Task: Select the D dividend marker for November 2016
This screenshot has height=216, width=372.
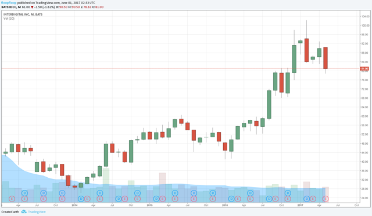Action: 288,193
